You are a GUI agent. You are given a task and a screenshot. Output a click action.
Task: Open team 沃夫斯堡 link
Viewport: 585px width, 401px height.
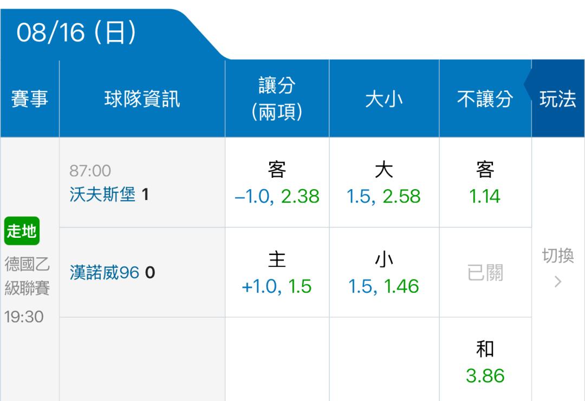coord(102,195)
